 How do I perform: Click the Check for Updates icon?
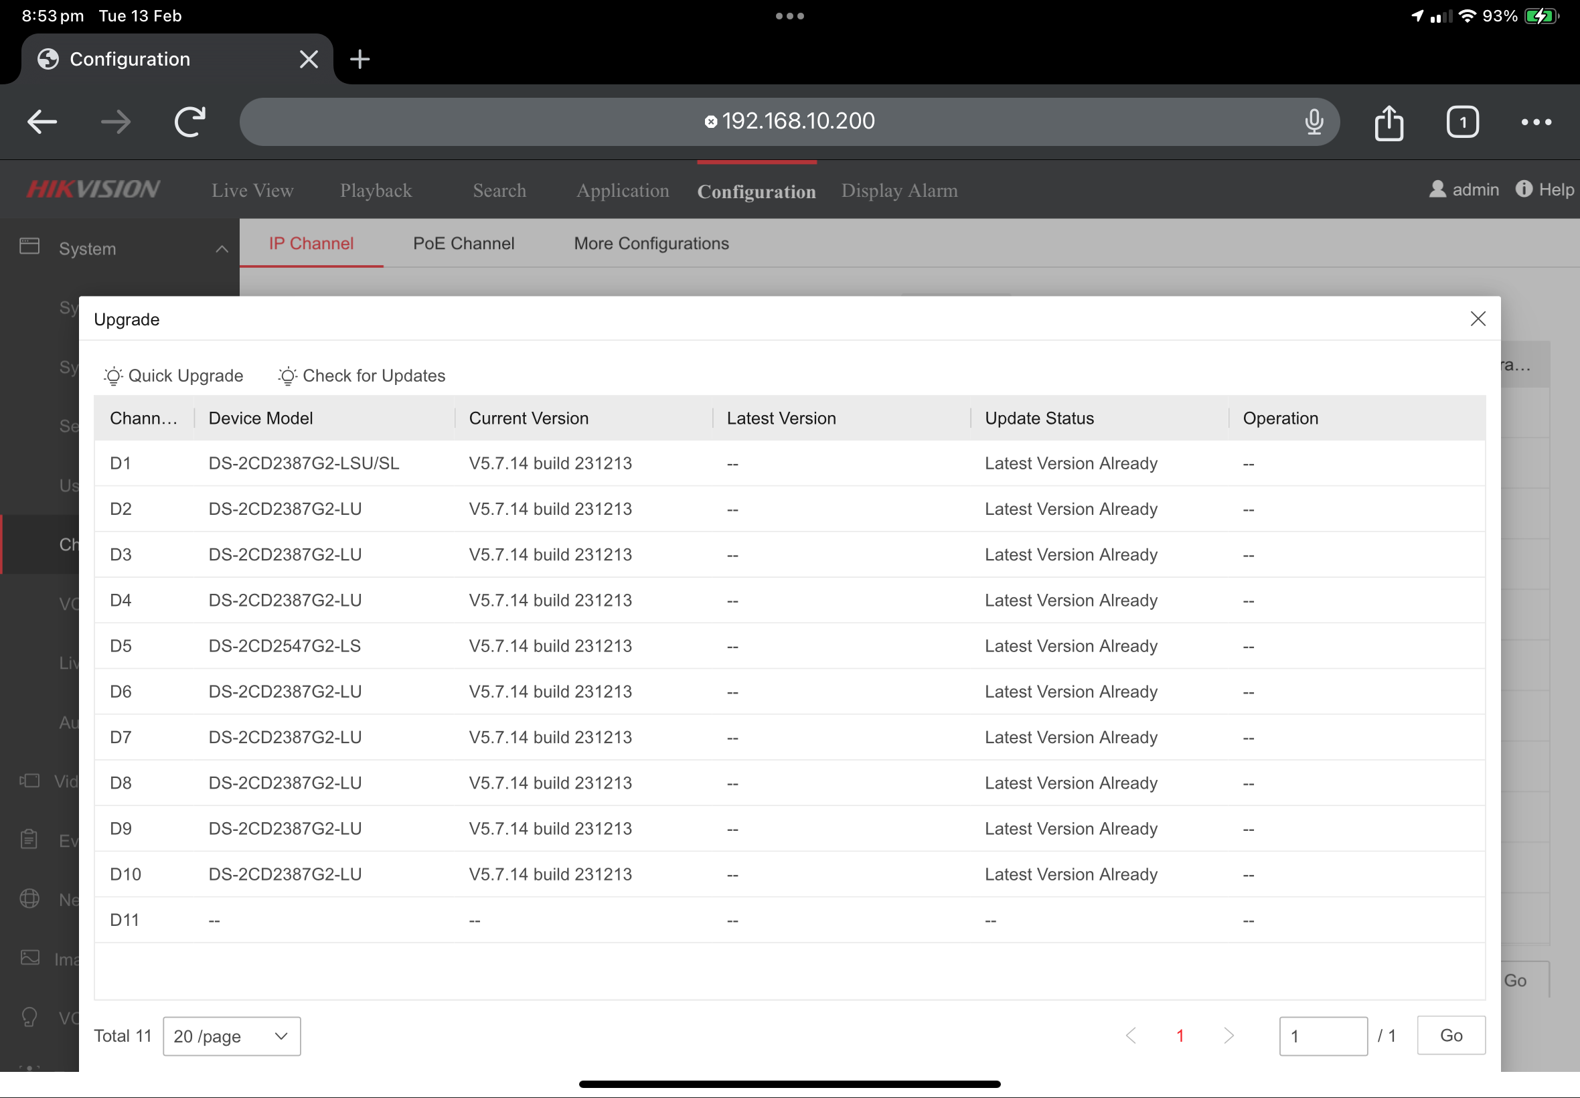(287, 376)
